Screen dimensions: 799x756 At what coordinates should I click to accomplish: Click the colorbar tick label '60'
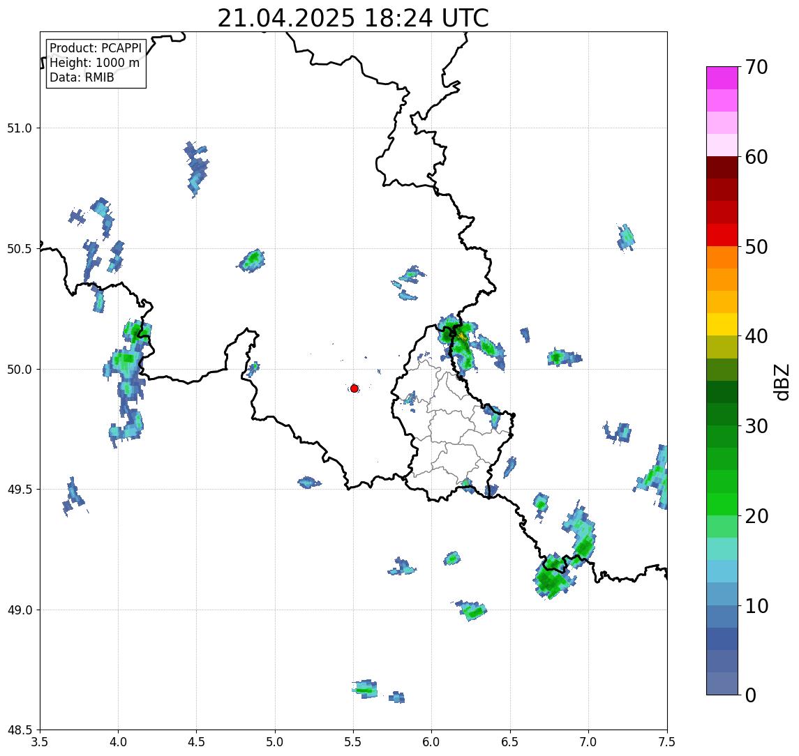(x=756, y=158)
